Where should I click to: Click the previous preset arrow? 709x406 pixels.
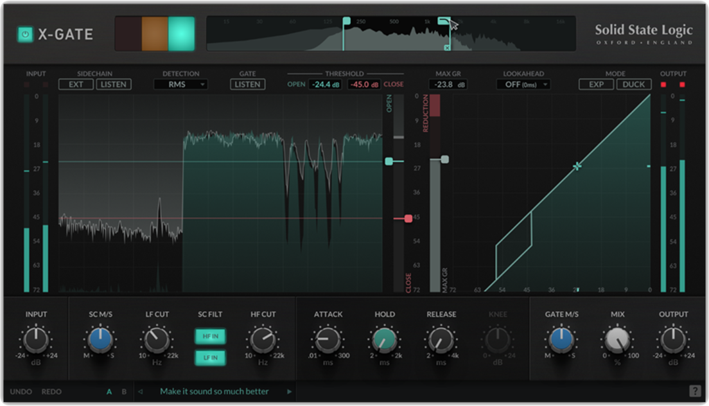[141, 391]
